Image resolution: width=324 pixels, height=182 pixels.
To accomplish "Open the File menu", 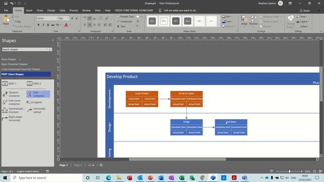I will (6, 10).
